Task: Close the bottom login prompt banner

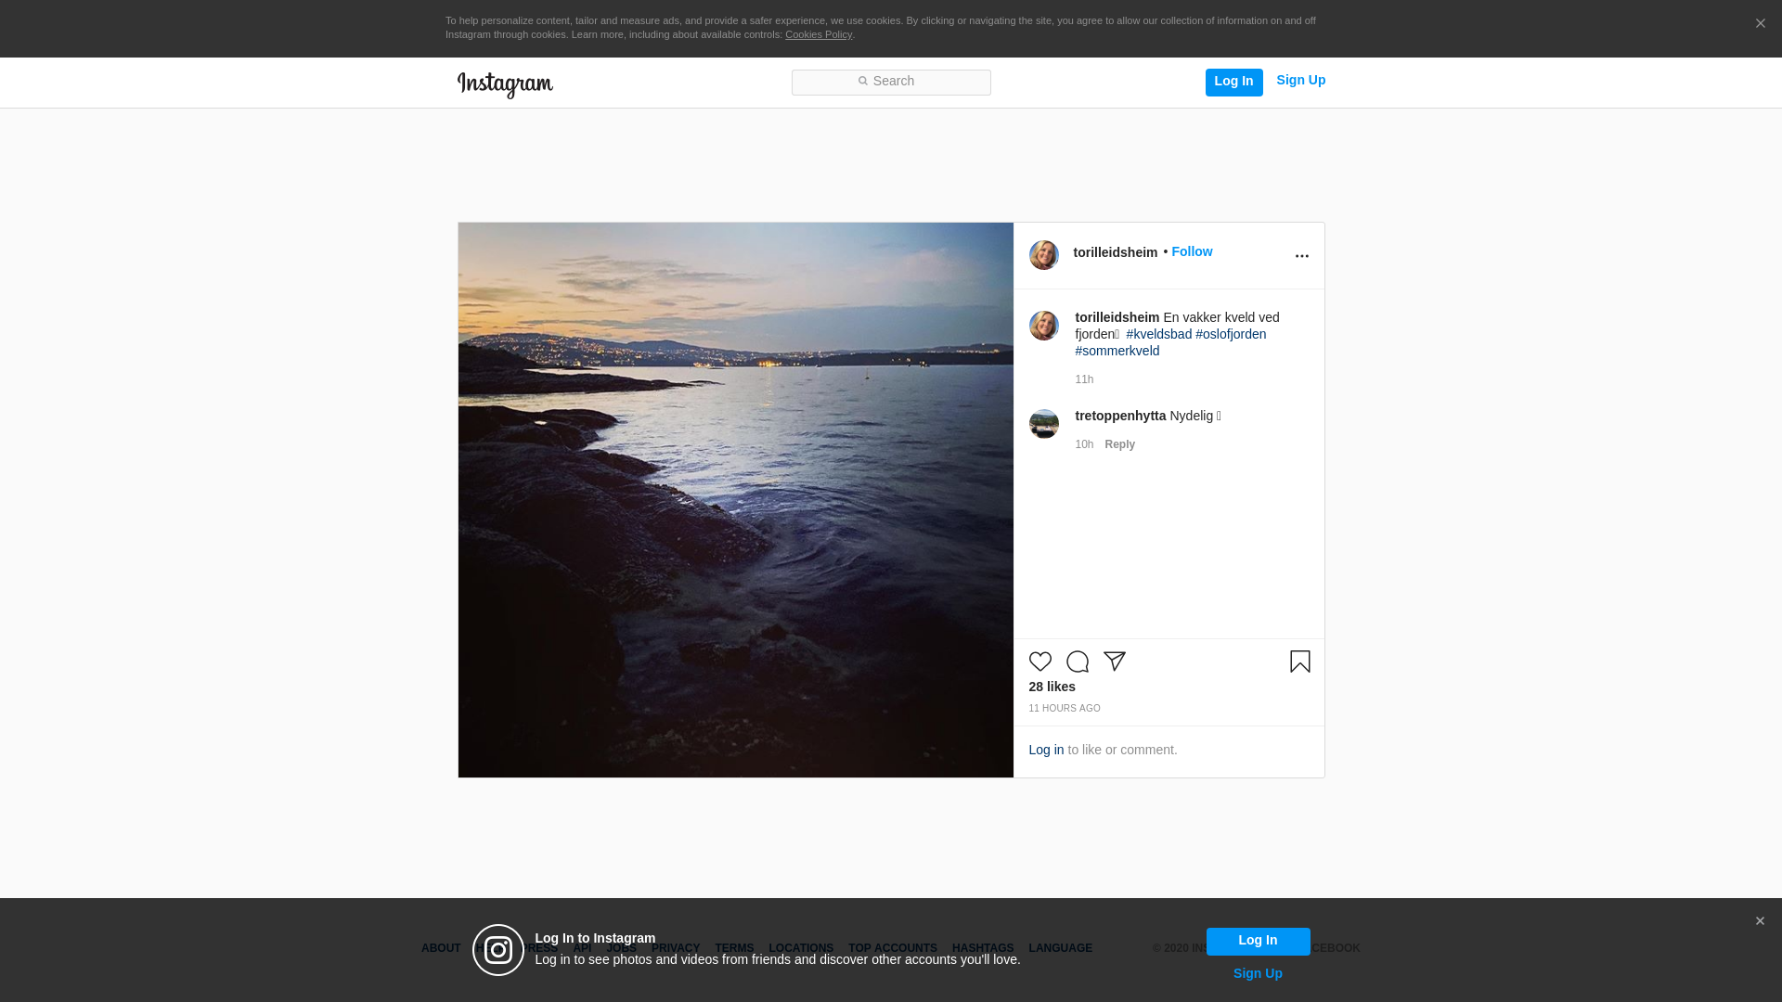Action: (x=1759, y=921)
